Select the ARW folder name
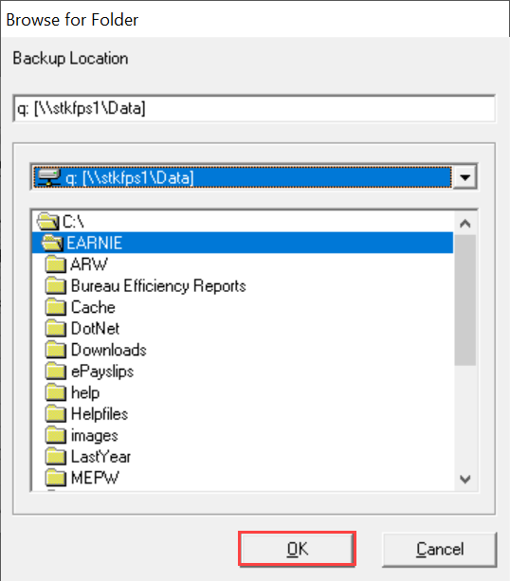 [89, 264]
